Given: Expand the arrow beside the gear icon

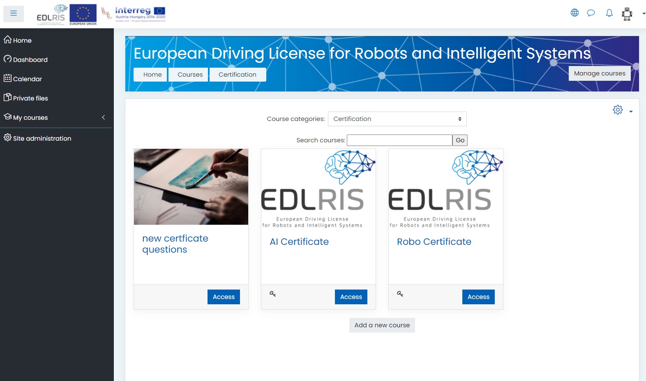Looking at the screenshot, I should pyautogui.click(x=631, y=112).
